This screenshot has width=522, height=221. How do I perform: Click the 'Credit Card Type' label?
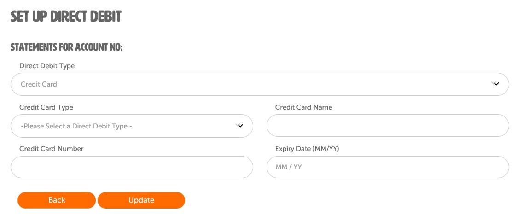click(x=46, y=107)
